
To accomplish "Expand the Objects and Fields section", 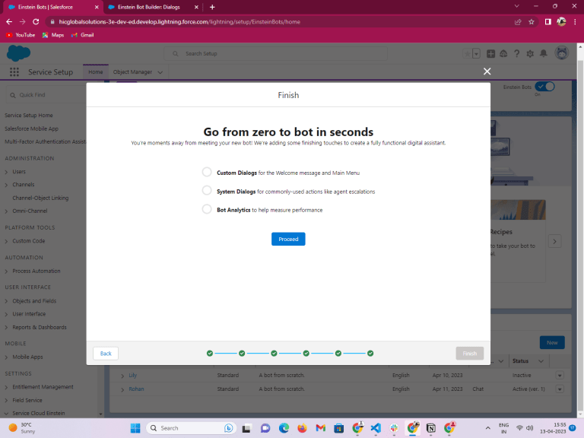I will click(6, 301).
